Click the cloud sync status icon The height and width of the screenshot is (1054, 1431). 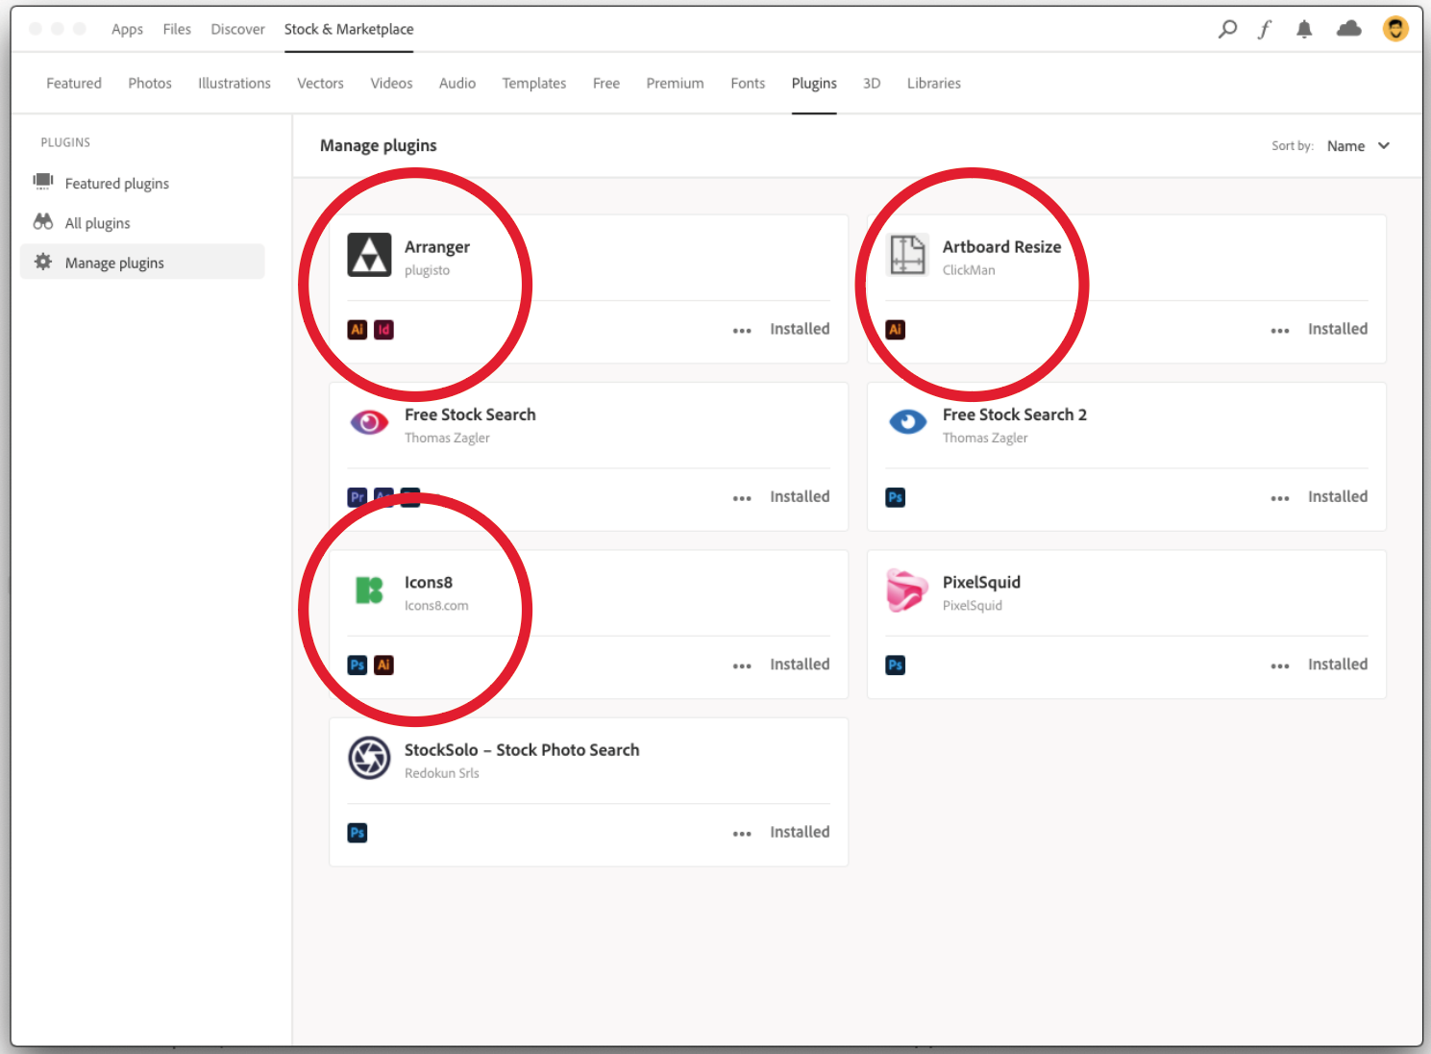click(1348, 29)
